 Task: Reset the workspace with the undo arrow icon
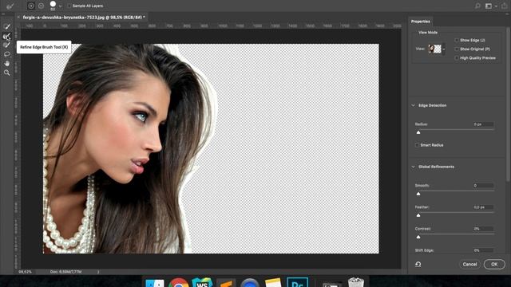pyautogui.click(x=418, y=264)
